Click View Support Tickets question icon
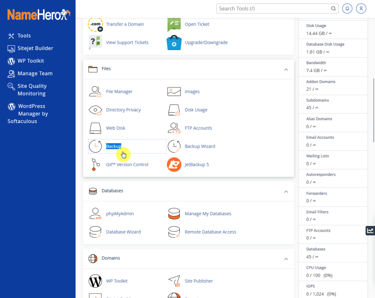This screenshot has height=298, width=375. pyautogui.click(x=95, y=42)
